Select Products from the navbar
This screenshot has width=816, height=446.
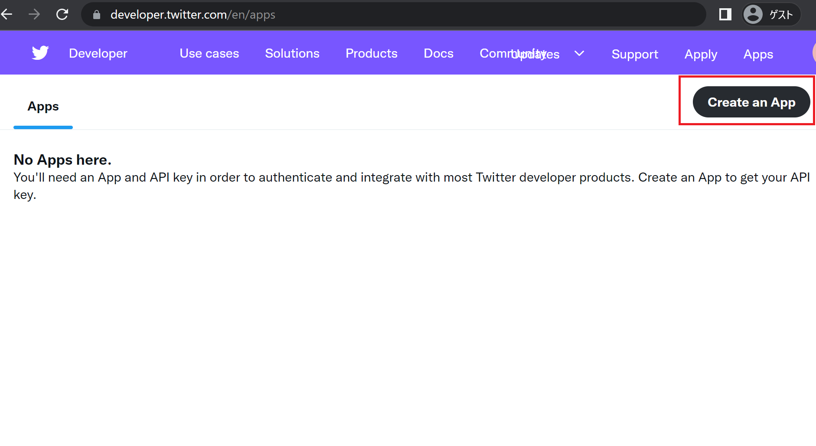click(x=371, y=53)
